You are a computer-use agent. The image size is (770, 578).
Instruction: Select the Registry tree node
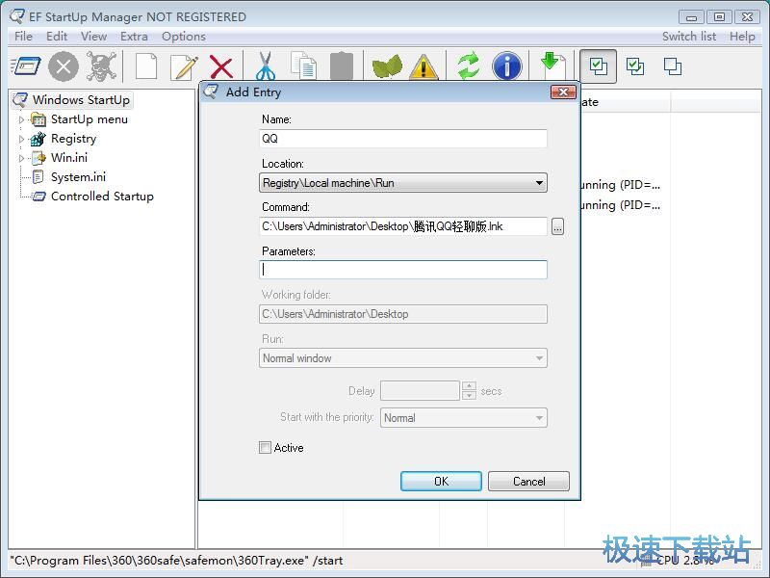pyautogui.click(x=74, y=139)
